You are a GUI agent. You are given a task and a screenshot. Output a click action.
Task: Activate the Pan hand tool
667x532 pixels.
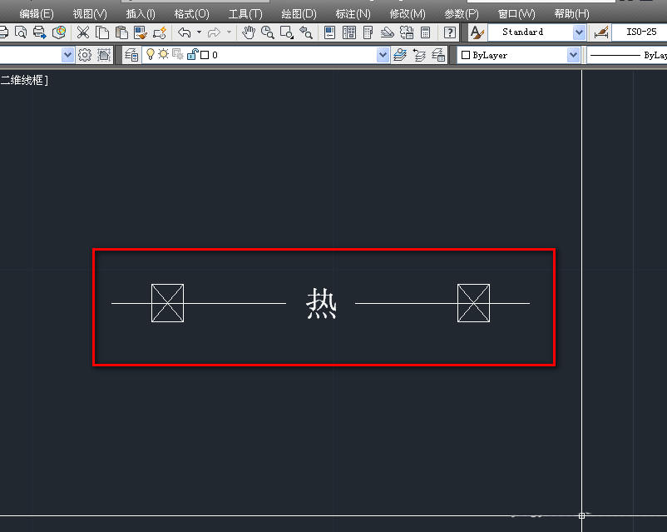[x=249, y=32]
